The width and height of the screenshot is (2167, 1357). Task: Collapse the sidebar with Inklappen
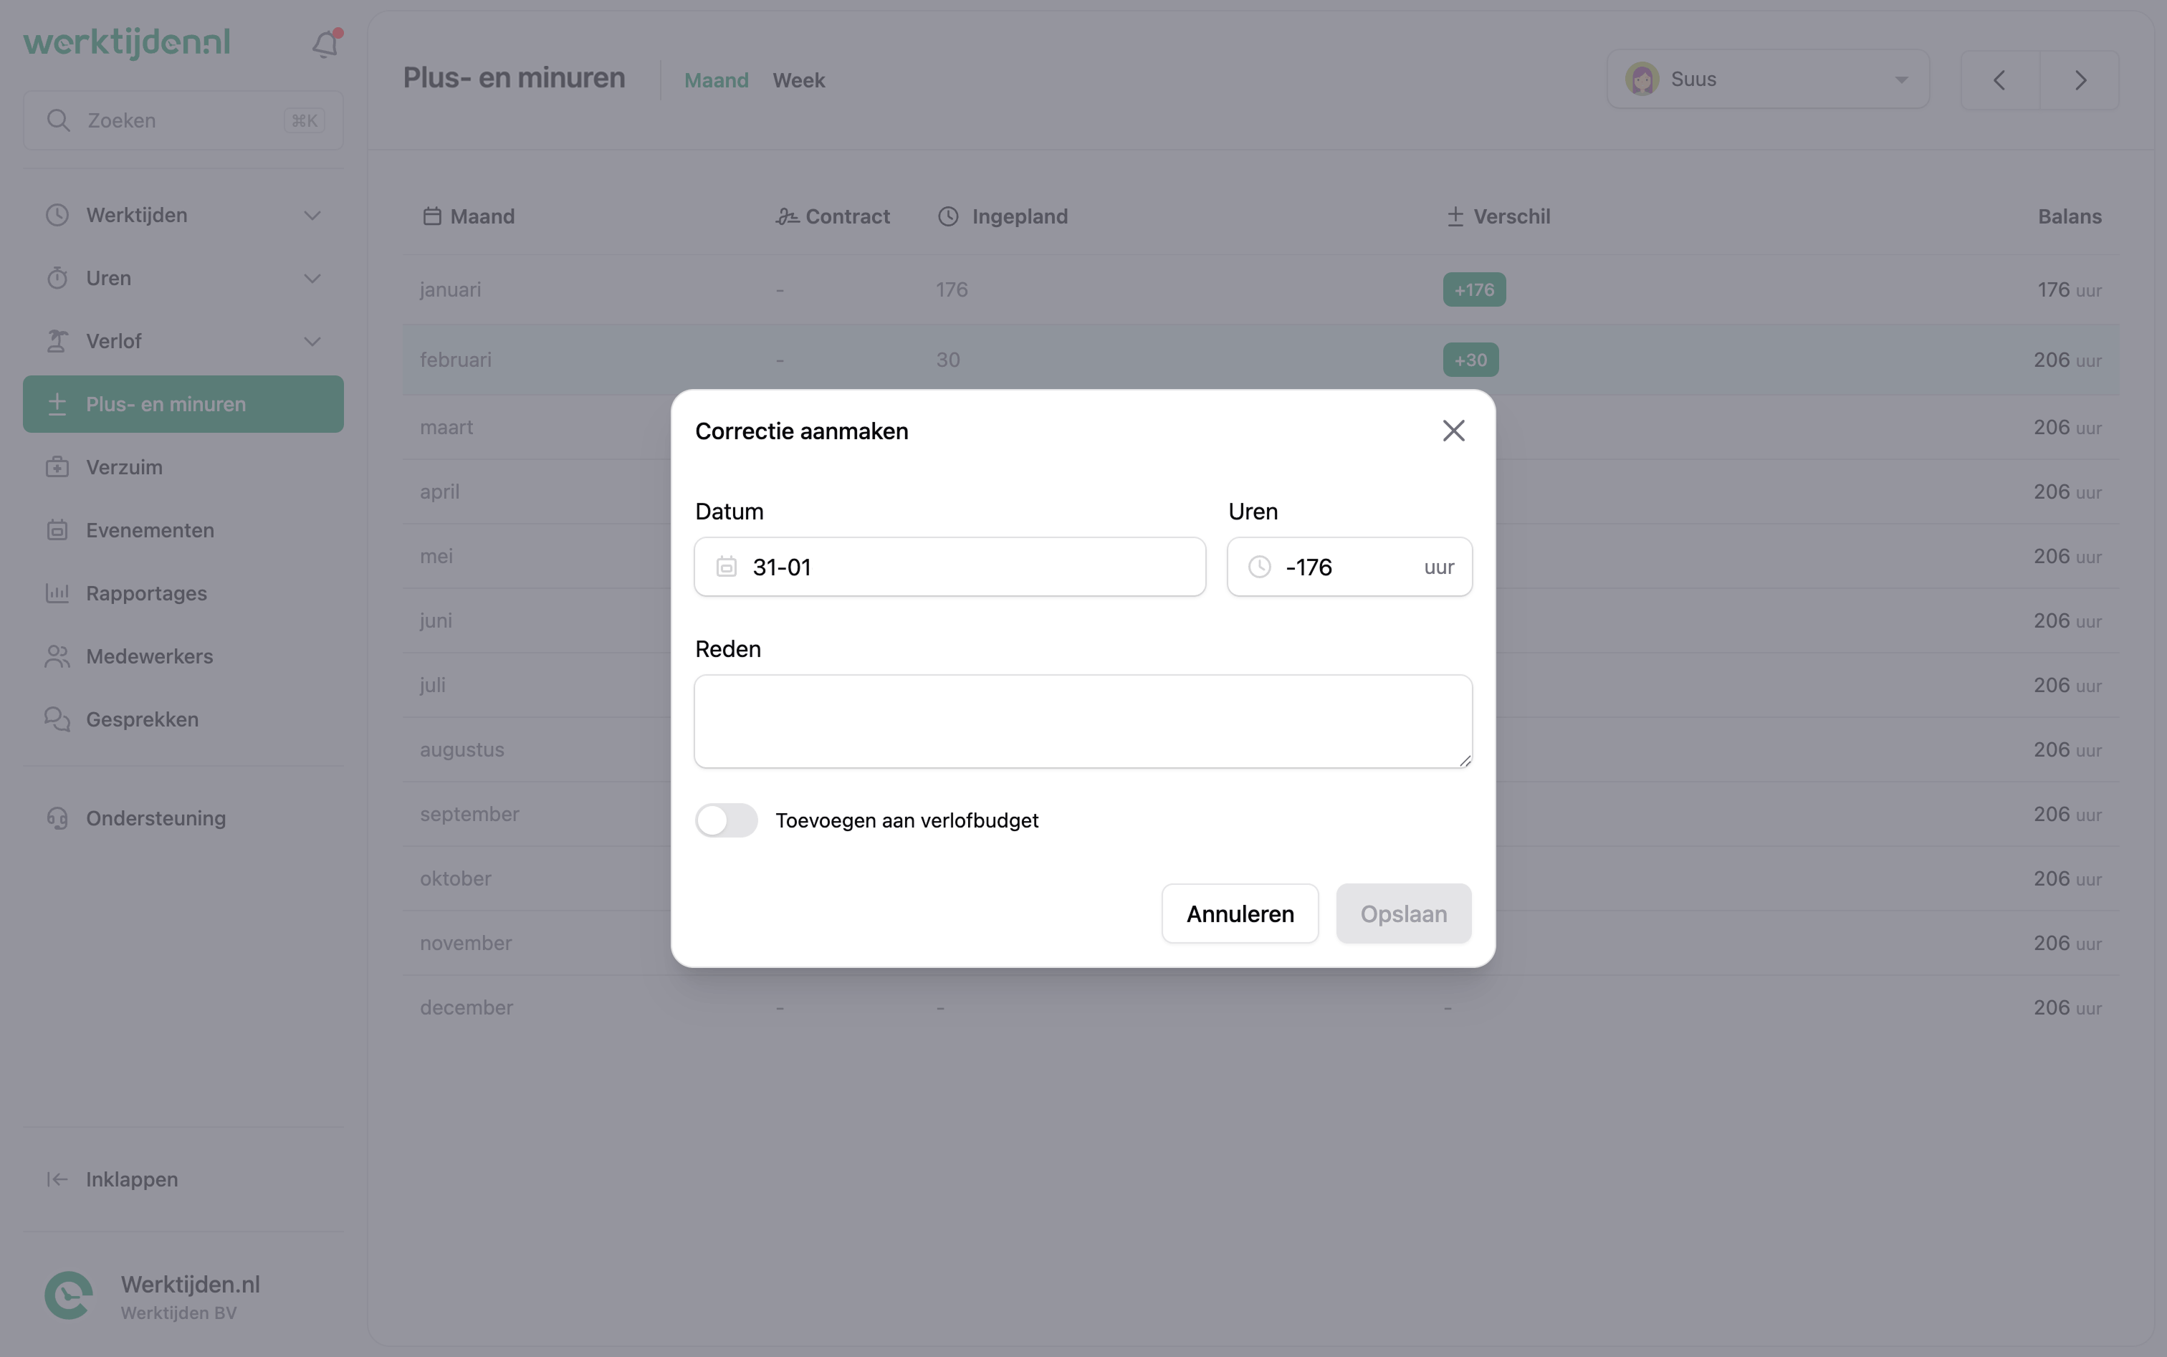[x=130, y=1179]
